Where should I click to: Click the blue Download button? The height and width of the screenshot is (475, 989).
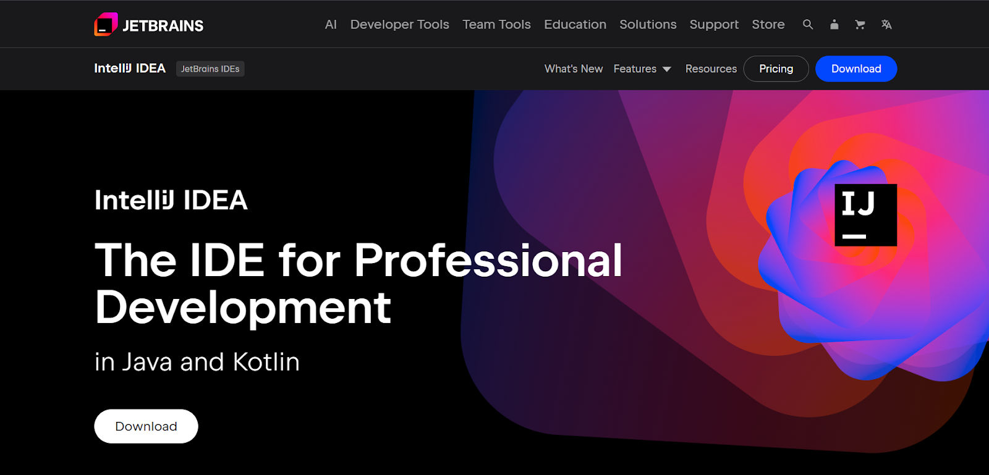pyautogui.click(x=856, y=69)
